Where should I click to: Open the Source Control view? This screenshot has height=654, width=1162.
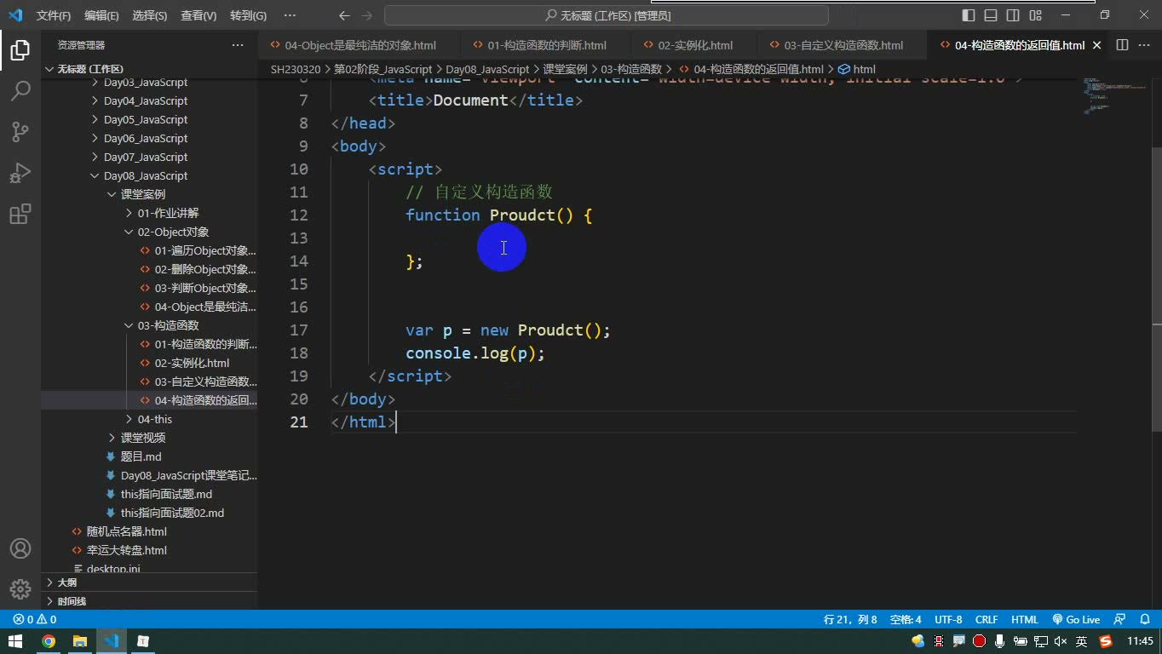click(x=20, y=132)
